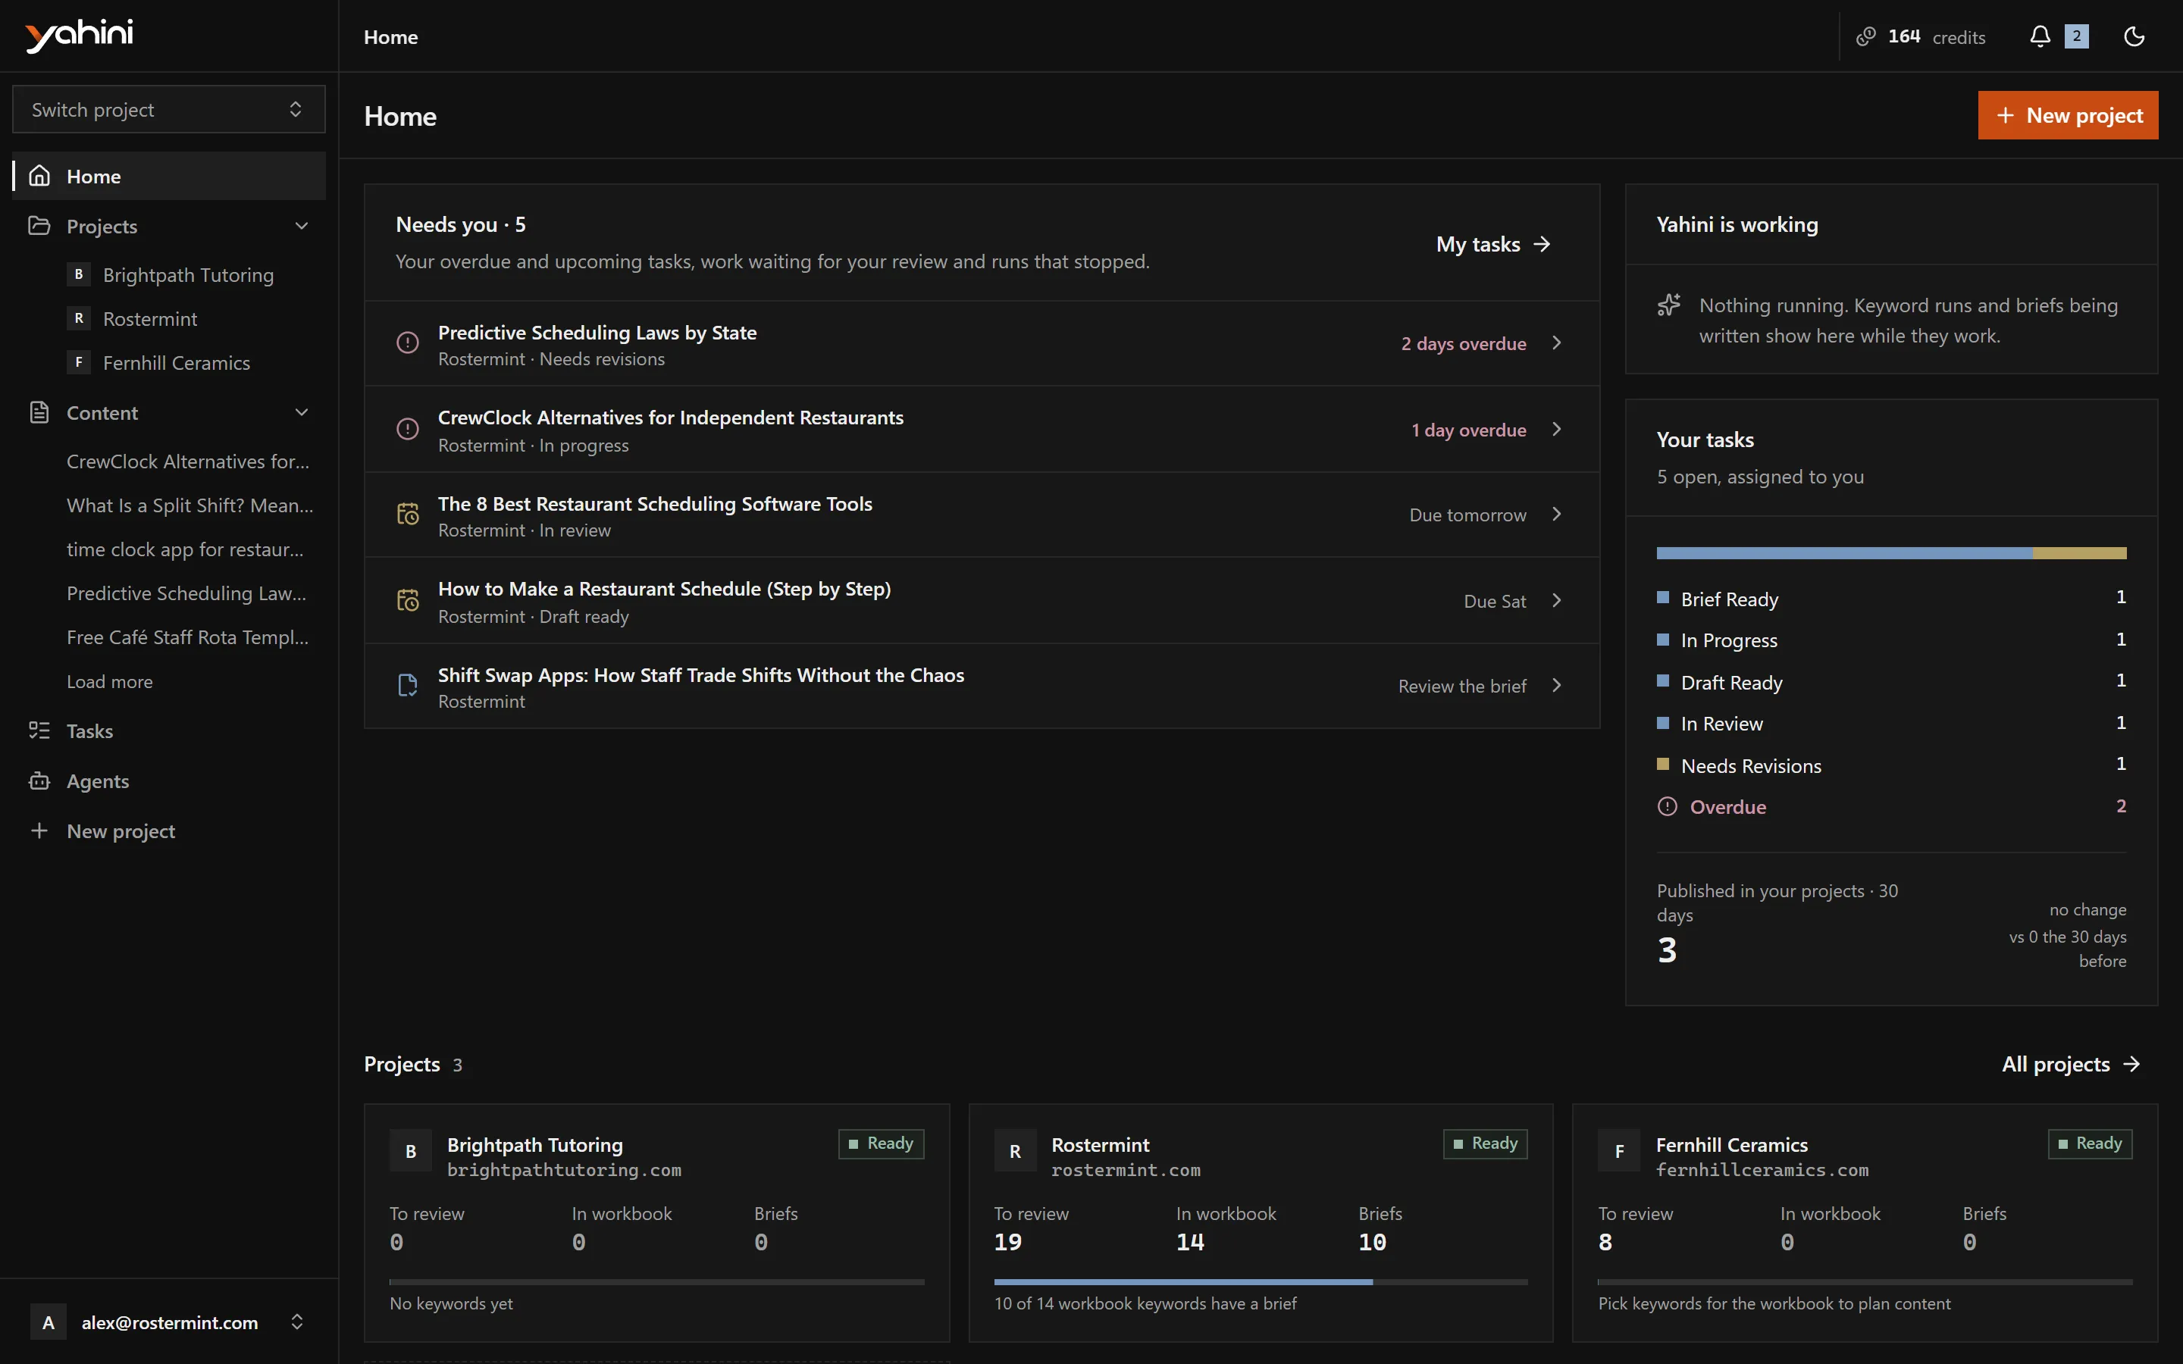Click New project in sidebar
The height and width of the screenshot is (1364, 2183).
click(x=169, y=831)
